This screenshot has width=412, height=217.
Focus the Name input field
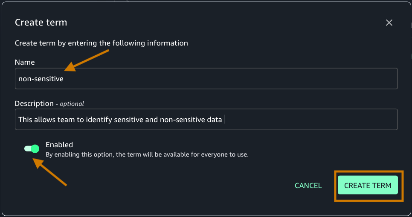pos(206,79)
